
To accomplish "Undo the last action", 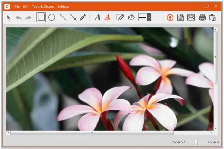I will 19,18.
